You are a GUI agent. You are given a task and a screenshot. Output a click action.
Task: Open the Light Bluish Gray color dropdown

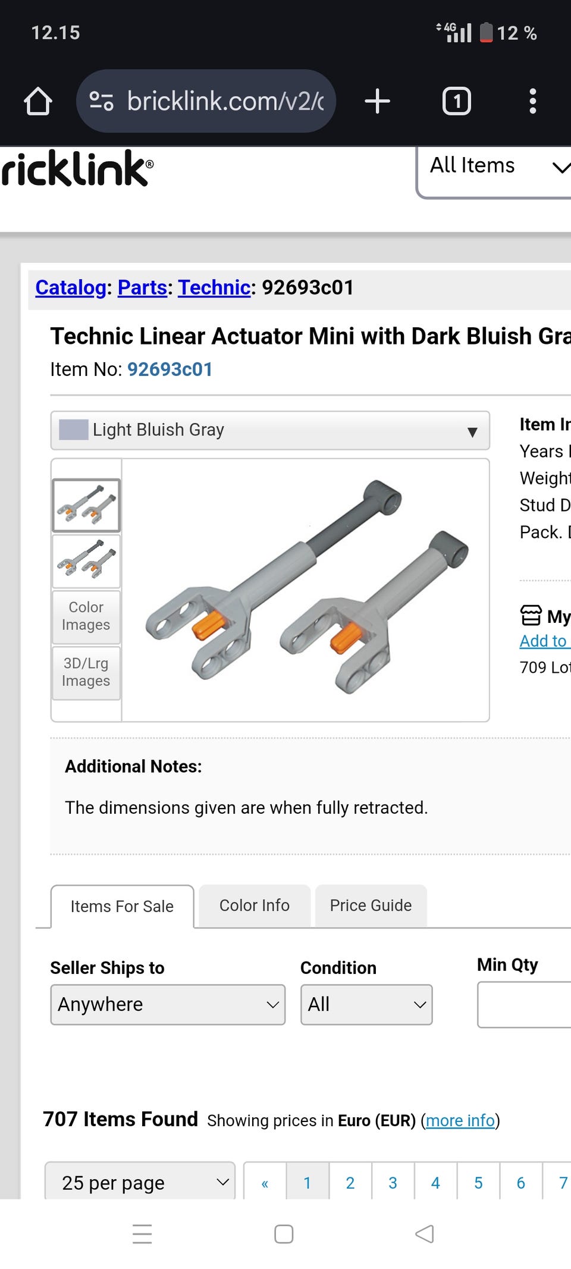[270, 430]
